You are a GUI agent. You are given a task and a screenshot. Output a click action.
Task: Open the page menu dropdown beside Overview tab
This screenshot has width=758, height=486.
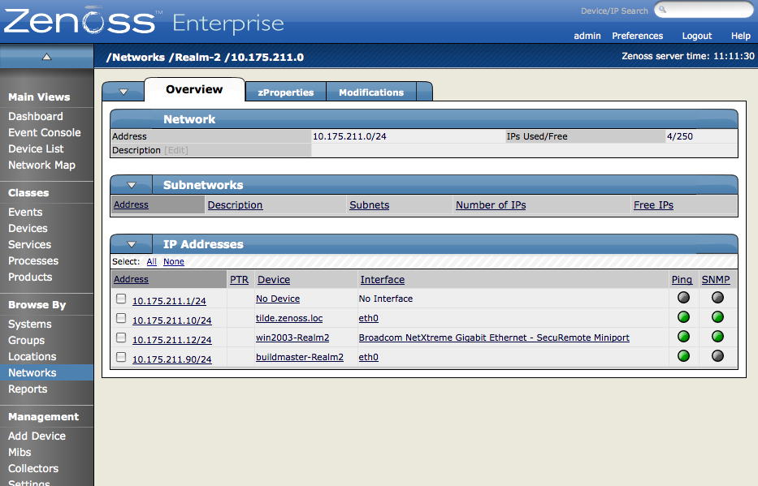123,92
